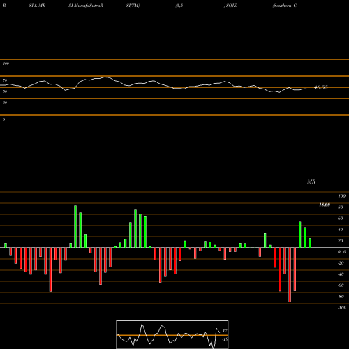Click the -100 axis label in MR panel
Screen dimensions: 349x349
pyautogui.click(x=342, y=308)
